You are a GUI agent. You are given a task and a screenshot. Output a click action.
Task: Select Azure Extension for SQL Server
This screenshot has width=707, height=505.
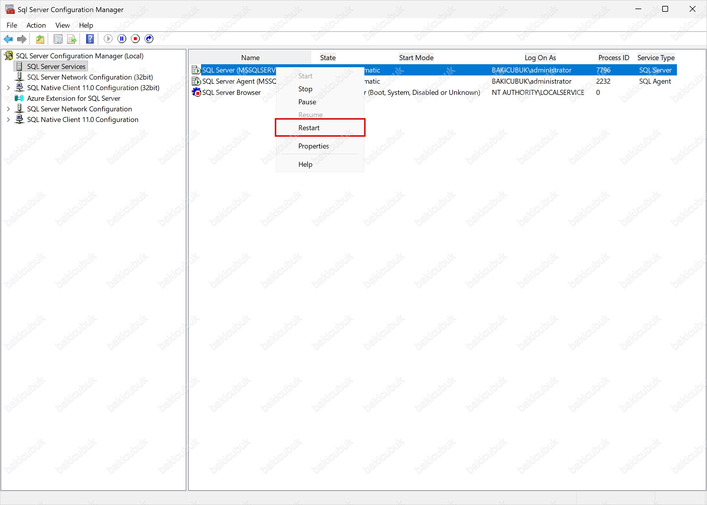click(x=73, y=99)
